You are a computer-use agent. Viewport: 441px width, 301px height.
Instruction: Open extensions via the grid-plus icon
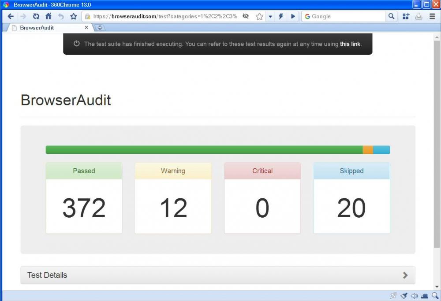point(406,16)
